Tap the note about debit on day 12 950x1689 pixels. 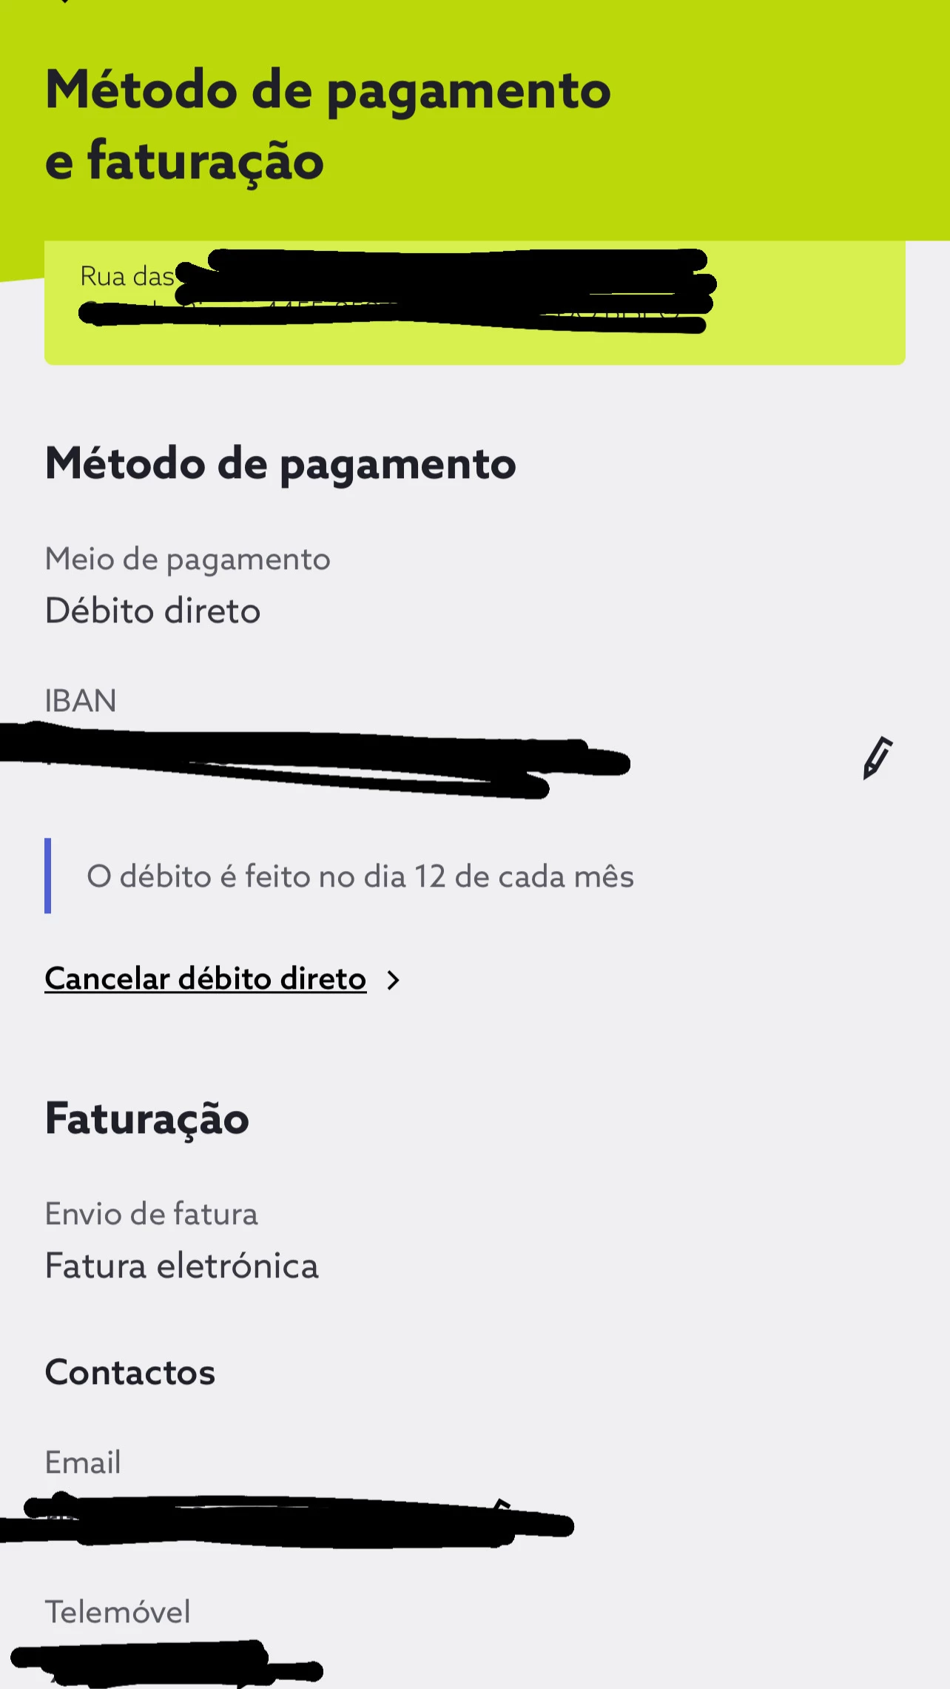pos(360,877)
